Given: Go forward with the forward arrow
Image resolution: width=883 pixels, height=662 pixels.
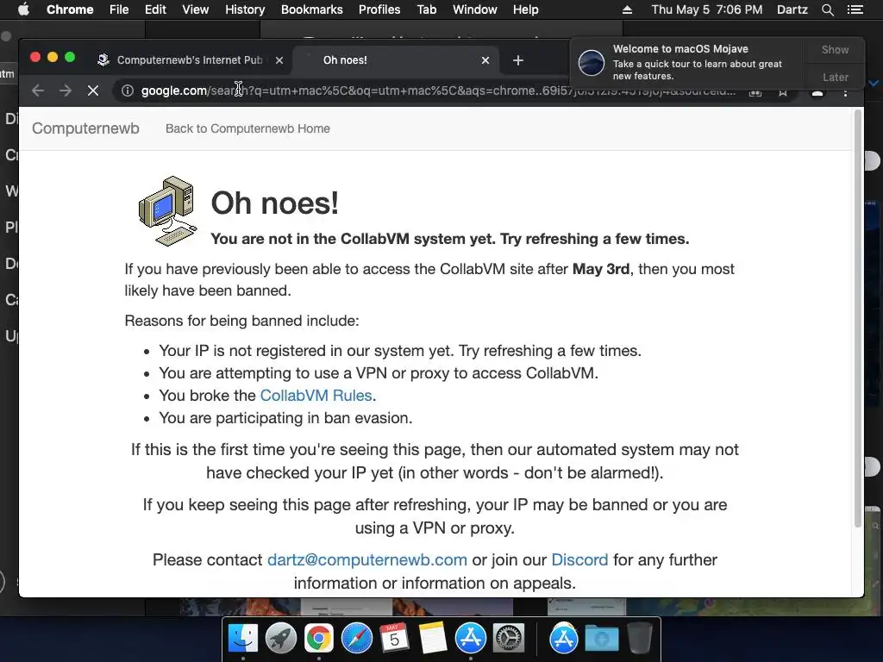Looking at the screenshot, I should coord(66,91).
